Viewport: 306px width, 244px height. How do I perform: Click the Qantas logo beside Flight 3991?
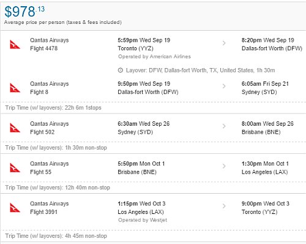pos(15,208)
